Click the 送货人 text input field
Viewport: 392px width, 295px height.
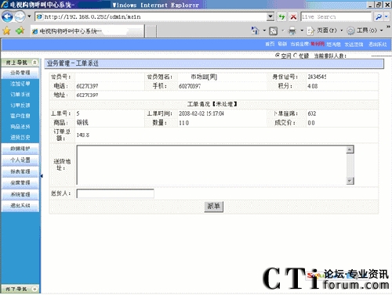pos(115,194)
